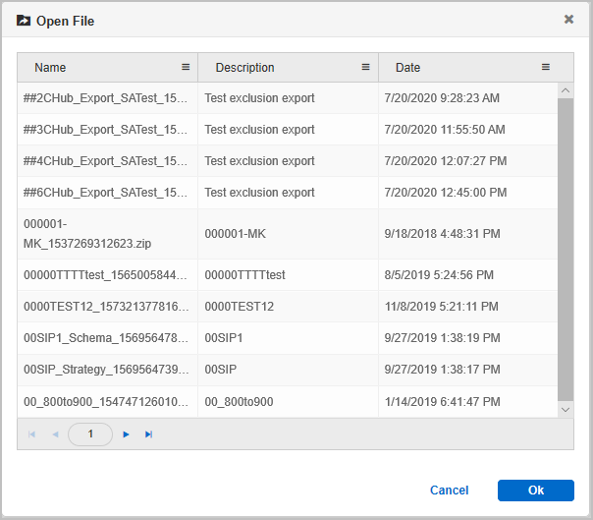Click the scrollbar down arrow
This screenshot has height=520, width=593.
[566, 410]
